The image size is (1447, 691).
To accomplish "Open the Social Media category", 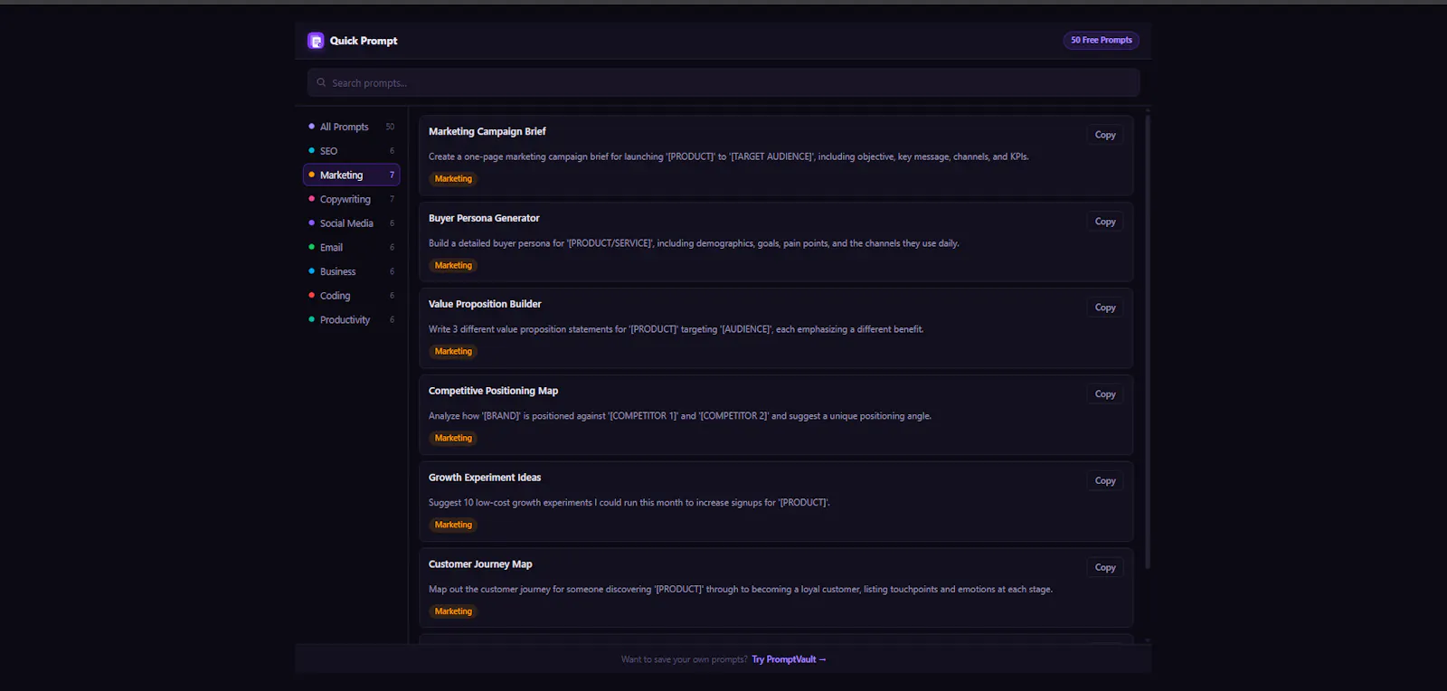I will (x=352, y=223).
